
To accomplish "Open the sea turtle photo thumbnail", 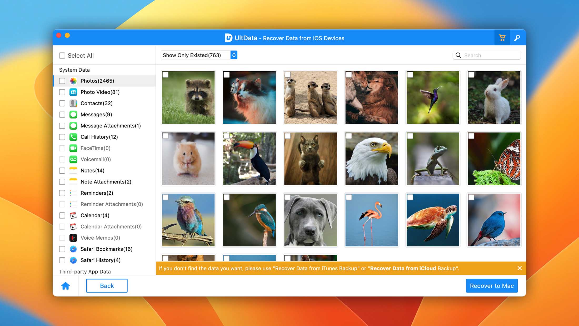I will coord(433,220).
